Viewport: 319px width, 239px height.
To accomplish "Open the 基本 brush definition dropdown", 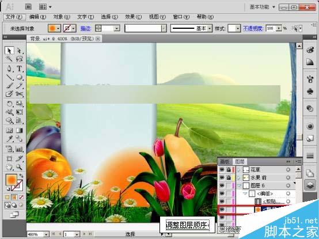I will click(210, 28).
